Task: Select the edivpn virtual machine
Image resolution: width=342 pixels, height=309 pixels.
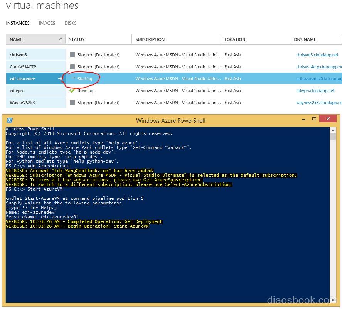Action: point(16,91)
